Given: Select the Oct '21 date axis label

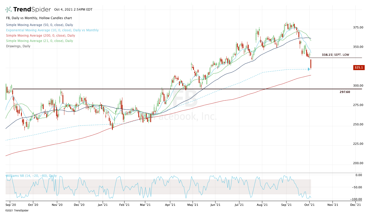Looking at the screenshot, I should (309, 205).
